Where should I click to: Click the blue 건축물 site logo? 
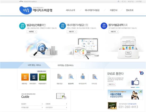[25, 10]
